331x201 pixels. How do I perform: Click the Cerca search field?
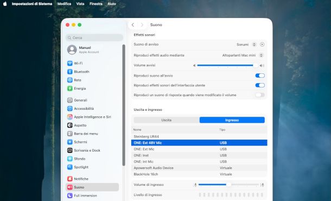click(94, 37)
